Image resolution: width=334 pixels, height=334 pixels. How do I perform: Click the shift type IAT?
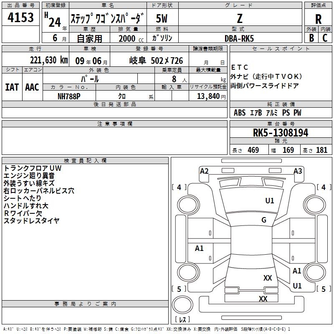point(12,87)
